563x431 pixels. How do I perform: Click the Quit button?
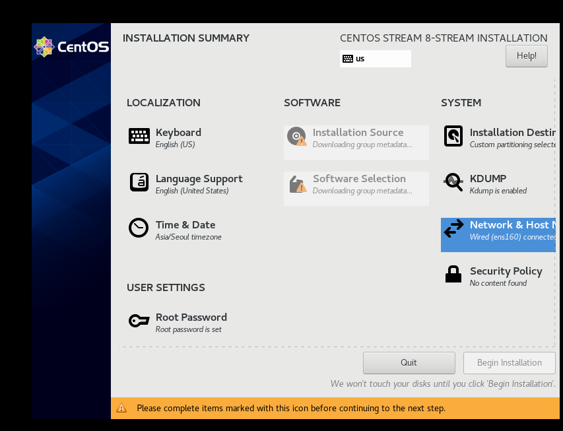coord(409,363)
